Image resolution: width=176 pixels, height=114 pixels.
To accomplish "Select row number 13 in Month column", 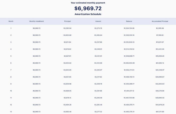I will click(x=11, y=112).
